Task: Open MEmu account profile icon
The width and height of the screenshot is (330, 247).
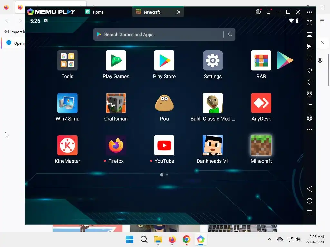Action: [x=258, y=12]
